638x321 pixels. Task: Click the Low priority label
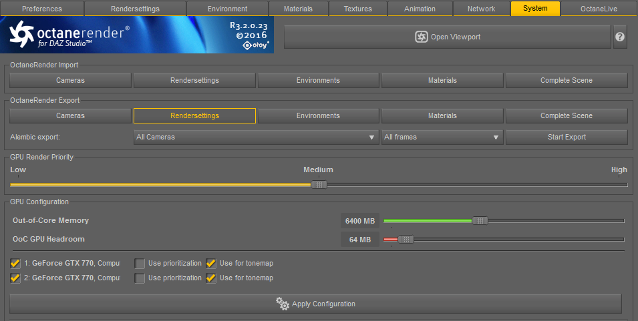coord(18,170)
